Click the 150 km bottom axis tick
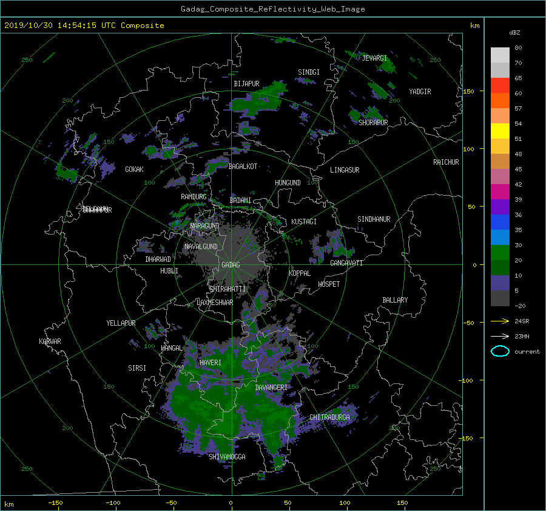This screenshot has height=511, width=546. [x=402, y=502]
